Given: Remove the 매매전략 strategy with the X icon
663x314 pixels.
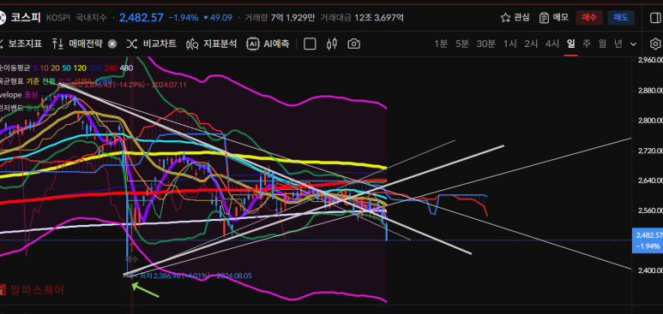Looking at the screenshot, I should (112, 44).
